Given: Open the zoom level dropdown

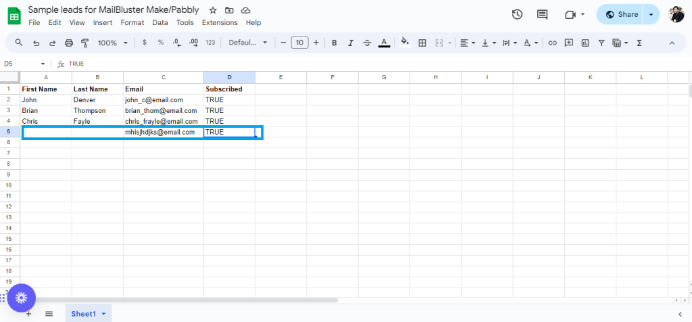Looking at the screenshot, I should [113, 43].
